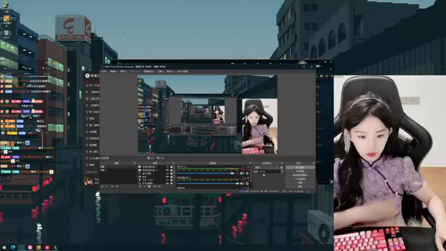Screen dimensions: 446x251
Task: Mute the 麦克风/Aux mixer channel speaker icon
Action: [242, 173]
